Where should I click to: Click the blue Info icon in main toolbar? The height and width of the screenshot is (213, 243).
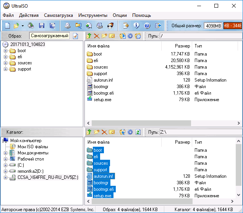(136, 26)
